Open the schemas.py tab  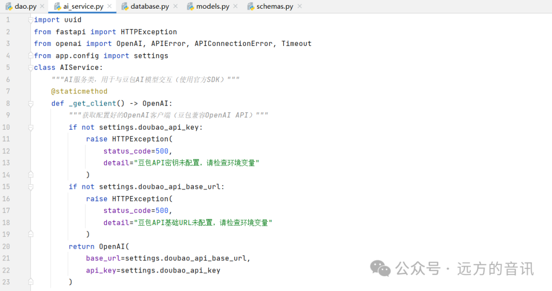275,6
